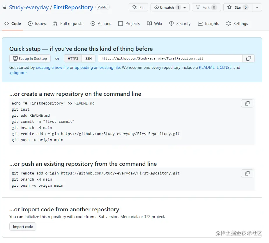Click the Import code button
The image size is (269, 243).
point(23,226)
